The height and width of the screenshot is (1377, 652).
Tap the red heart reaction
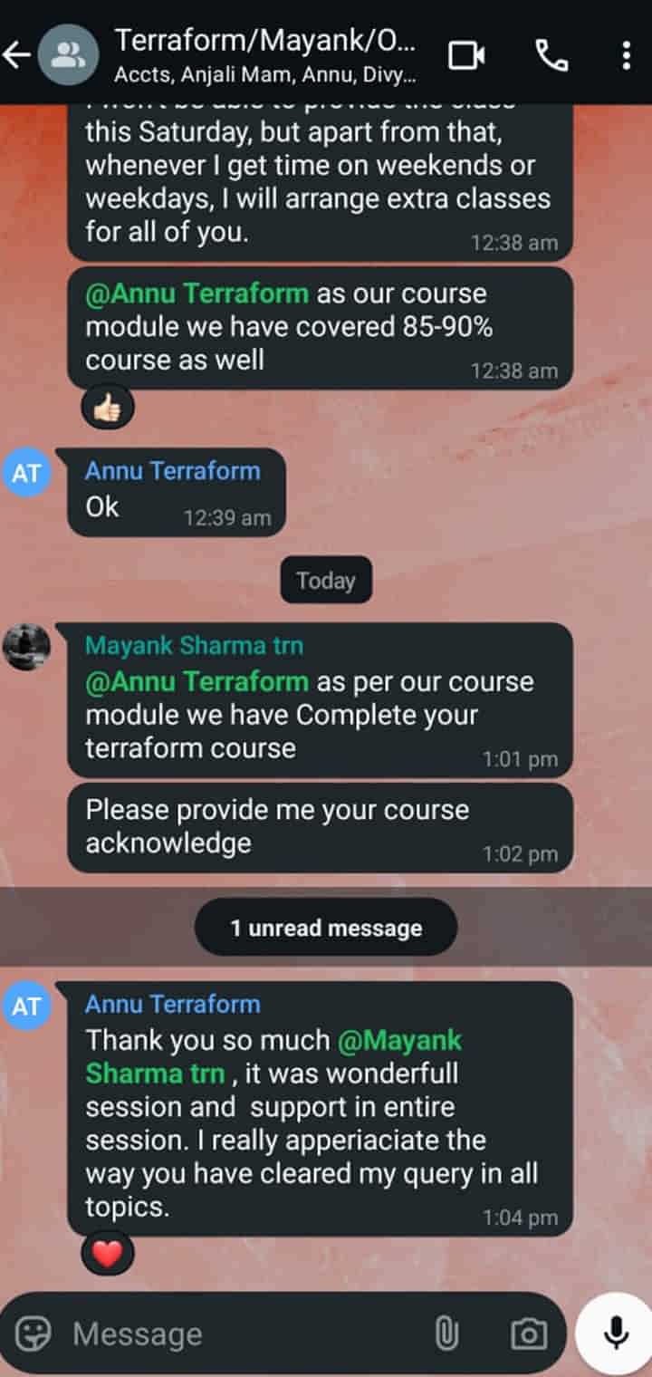click(x=107, y=1254)
